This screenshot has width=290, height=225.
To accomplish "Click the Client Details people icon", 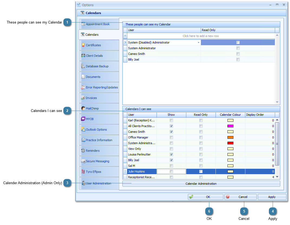I will pos(83,55).
